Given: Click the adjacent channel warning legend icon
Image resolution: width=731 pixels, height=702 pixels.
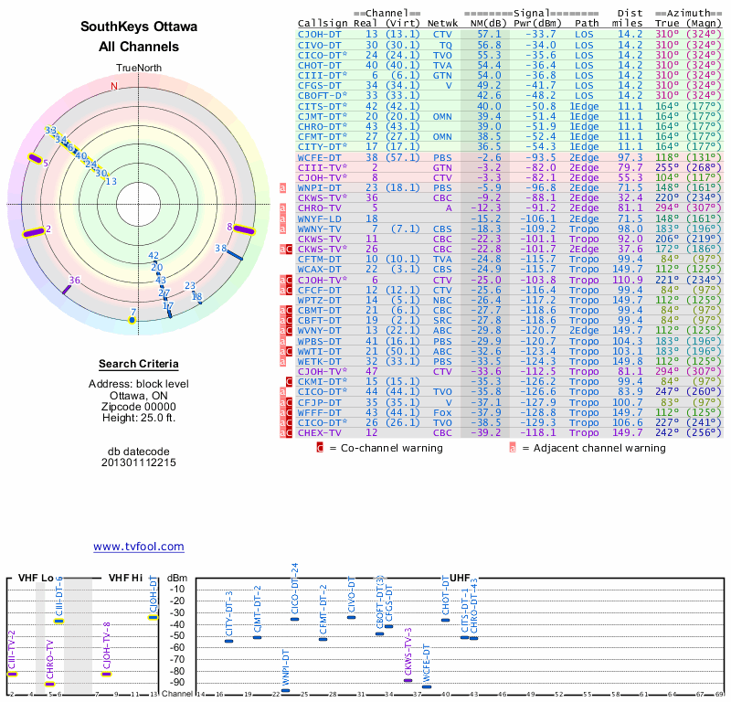Looking at the screenshot, I should coord(513,448).
